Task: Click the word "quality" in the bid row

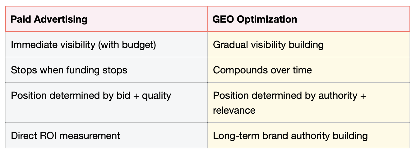Action: pyautogui.click(x=156, y=95)
